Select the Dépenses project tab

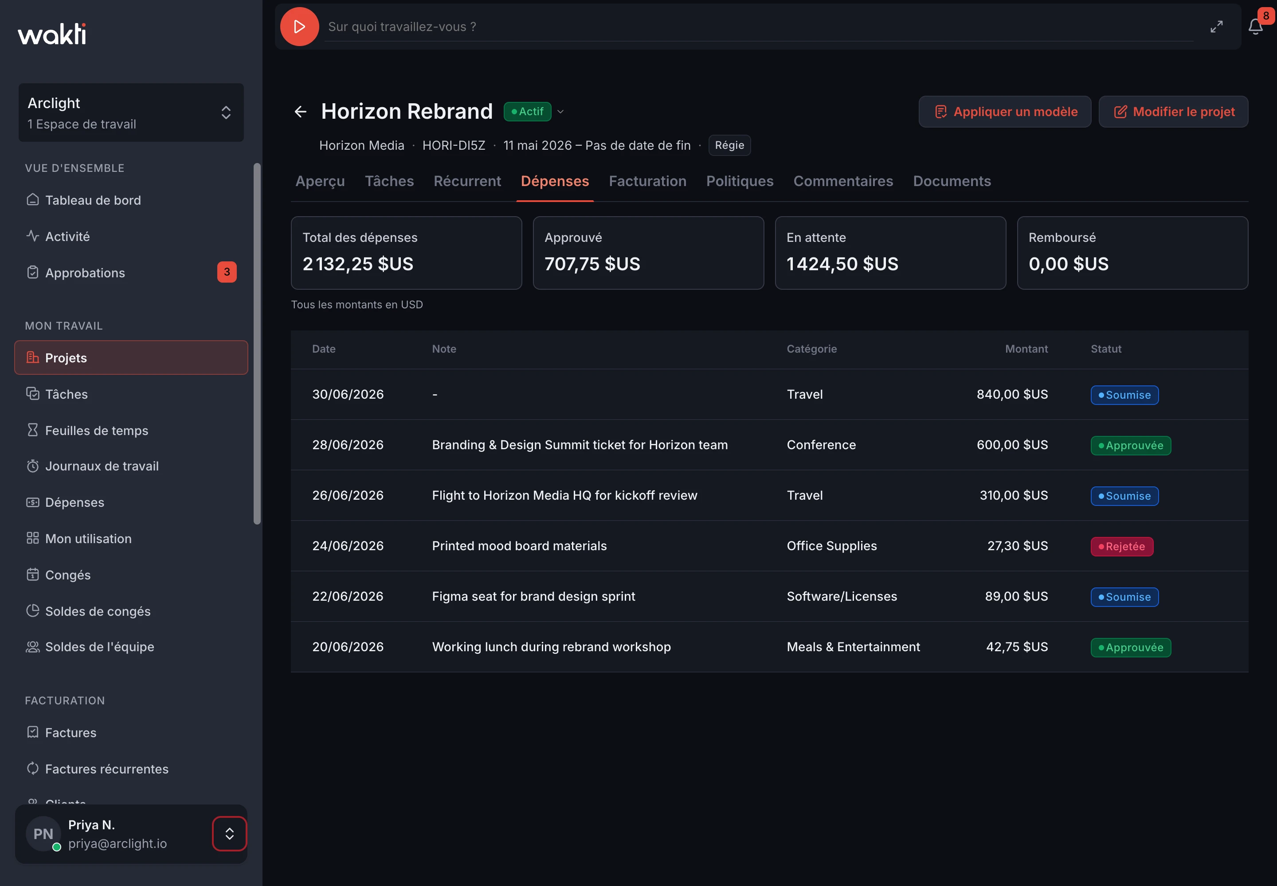[x=555, y=181]
